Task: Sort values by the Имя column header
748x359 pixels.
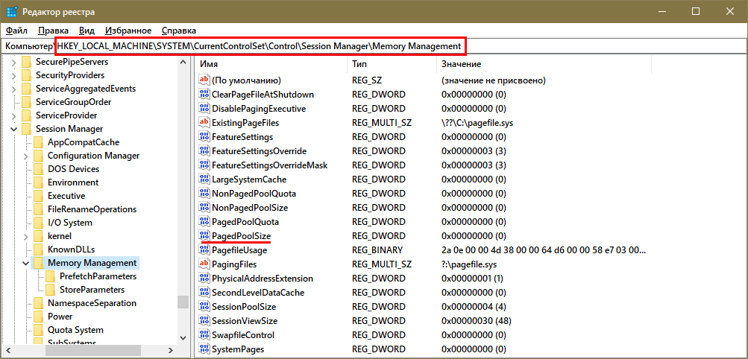Action: click(x=268, y=65)
